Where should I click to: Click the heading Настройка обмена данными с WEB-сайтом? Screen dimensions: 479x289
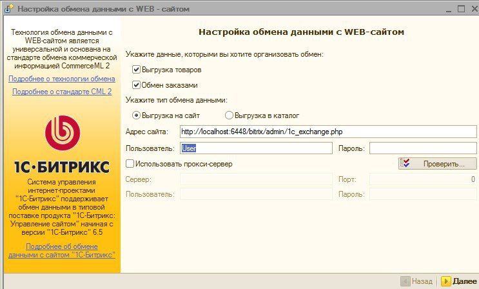click(x=301, y=32)
